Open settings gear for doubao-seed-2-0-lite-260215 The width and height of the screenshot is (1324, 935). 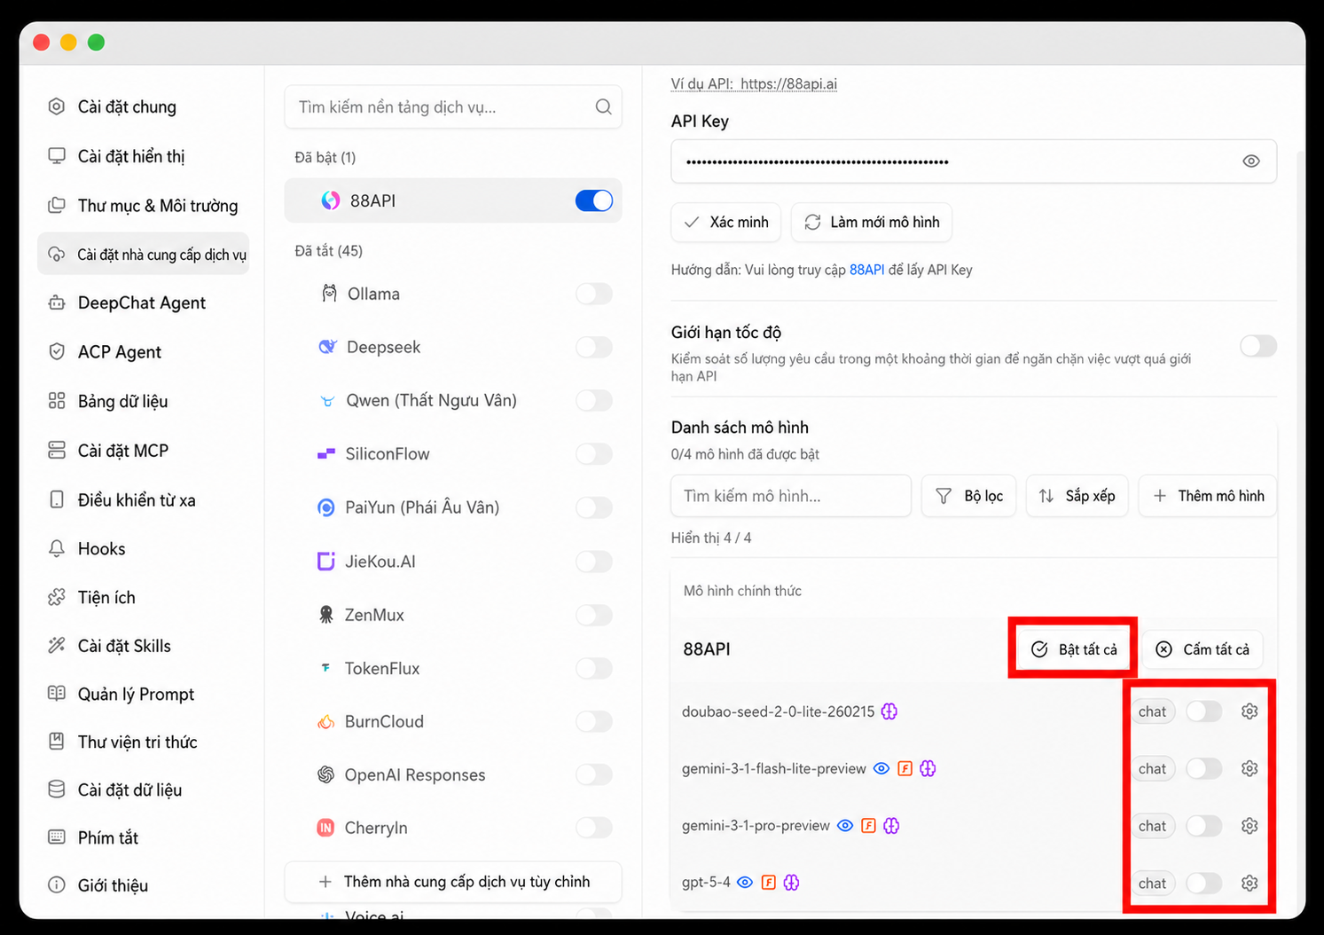tap(1250, 711)
